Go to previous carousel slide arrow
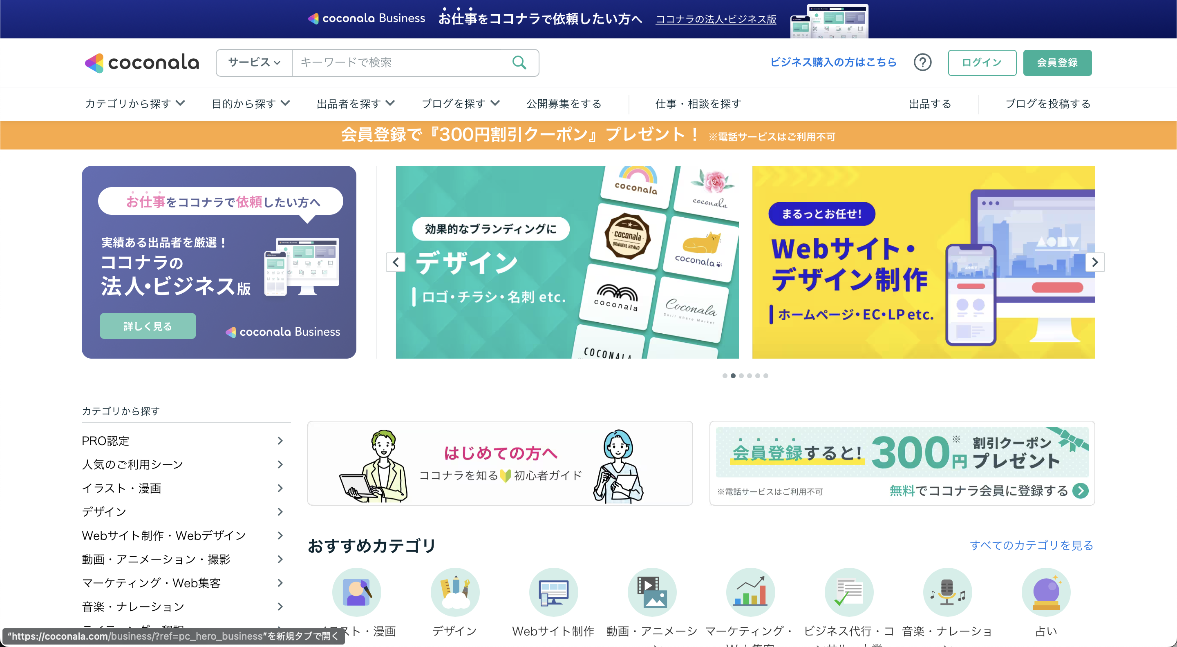The image size is (1177, 647). point(396,262)
